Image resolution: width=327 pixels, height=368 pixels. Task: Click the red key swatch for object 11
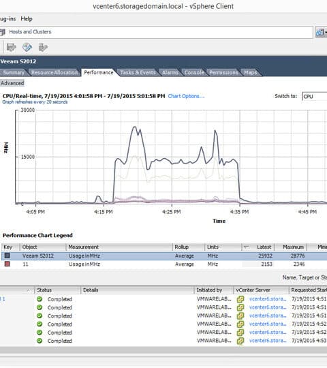coord(7,264)
